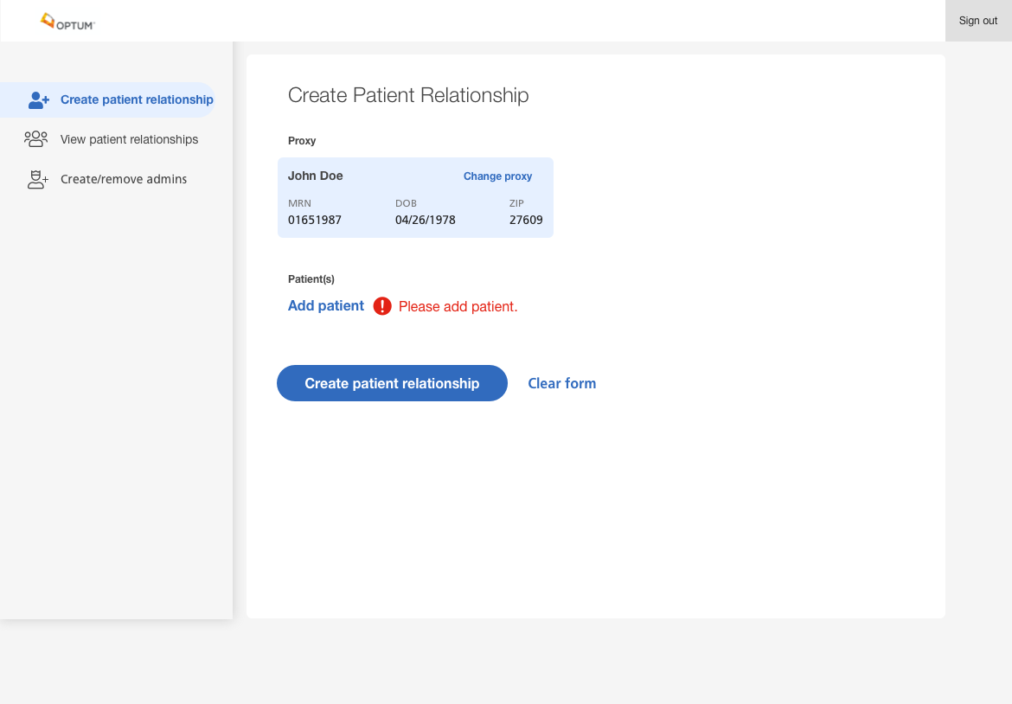The image size is (1012, 704).
Task: Click the ZIP value 27609
Action: tap(526, 220)
